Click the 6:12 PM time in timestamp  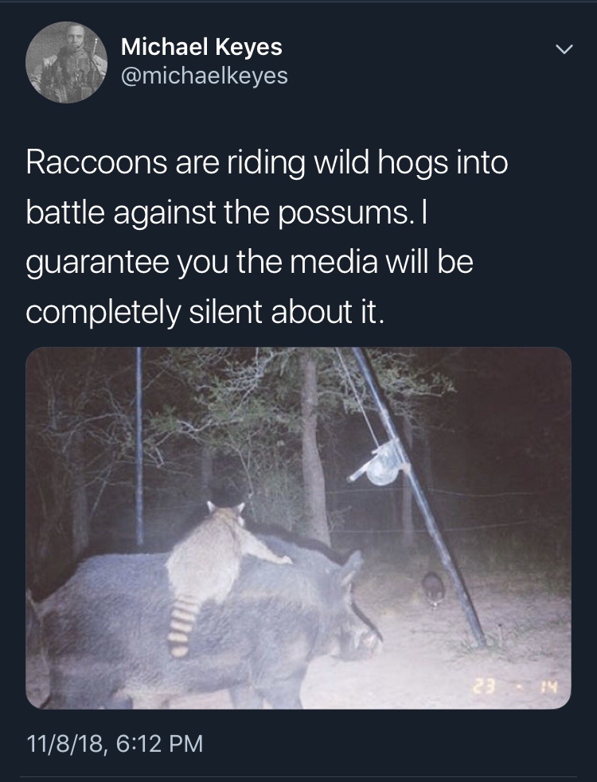(x=160, y=743)
